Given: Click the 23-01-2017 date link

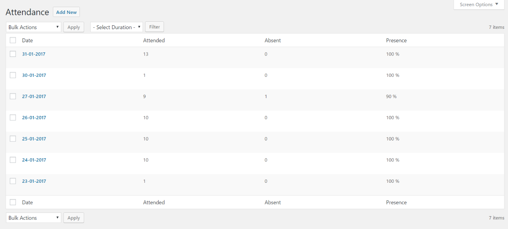Looking at the screenshot, I should [x=34, y=181].
